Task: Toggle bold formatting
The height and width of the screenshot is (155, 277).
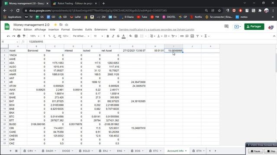Action: pos(108,36)
